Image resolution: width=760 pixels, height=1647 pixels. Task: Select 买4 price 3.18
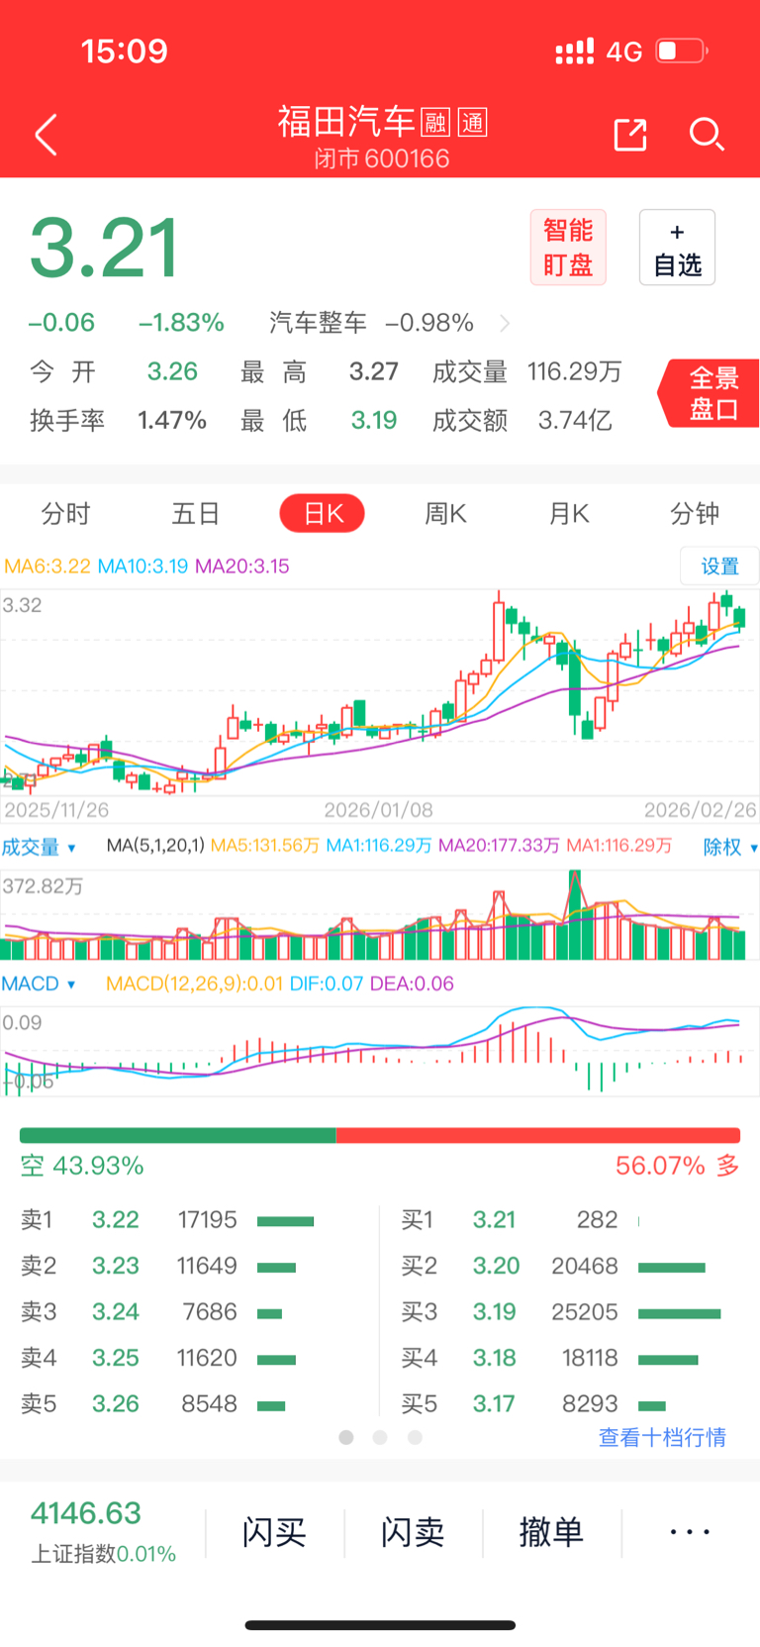(x=494, y=1357)
